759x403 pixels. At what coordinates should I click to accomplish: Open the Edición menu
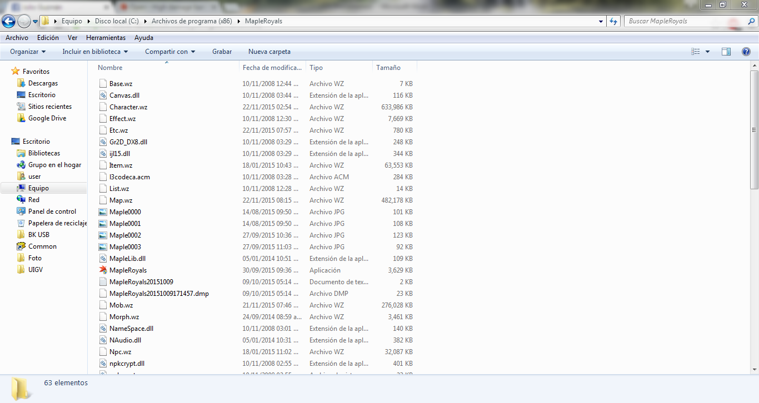click(x=48, y=38)
